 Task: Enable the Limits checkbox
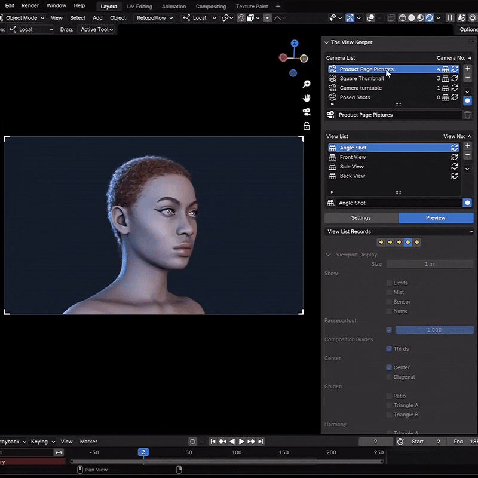coord(389,283)
